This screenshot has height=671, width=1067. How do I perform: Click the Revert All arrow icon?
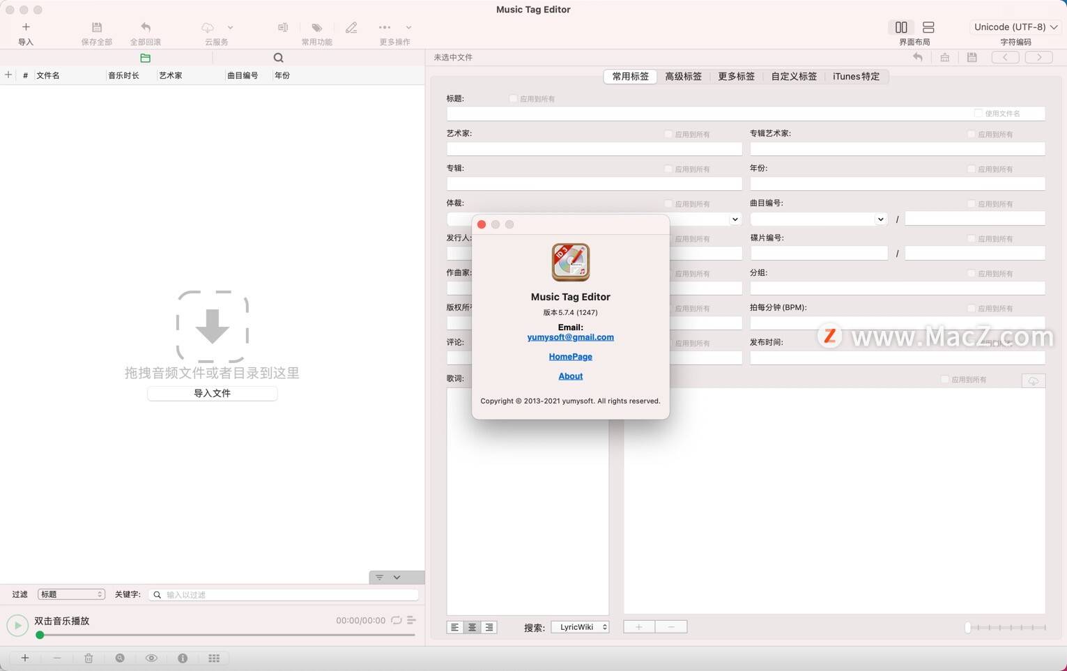point(146,27)
